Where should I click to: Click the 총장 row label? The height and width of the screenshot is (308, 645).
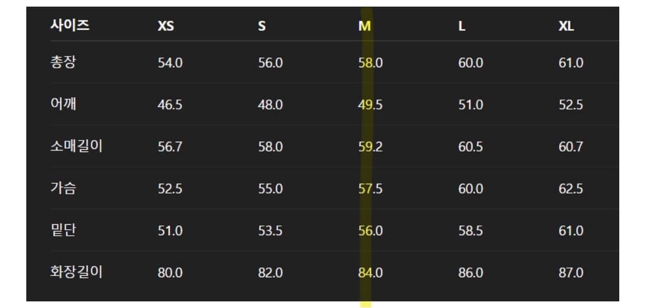63,62
